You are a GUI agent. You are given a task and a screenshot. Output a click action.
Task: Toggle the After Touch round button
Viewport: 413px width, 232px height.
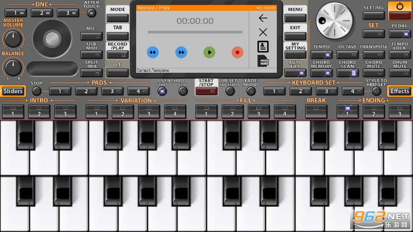pos(91,13)
